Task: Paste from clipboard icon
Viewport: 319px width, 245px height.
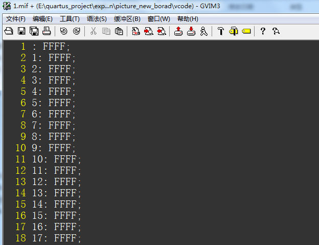Action: pyautogui.click(x=119, y=31)
